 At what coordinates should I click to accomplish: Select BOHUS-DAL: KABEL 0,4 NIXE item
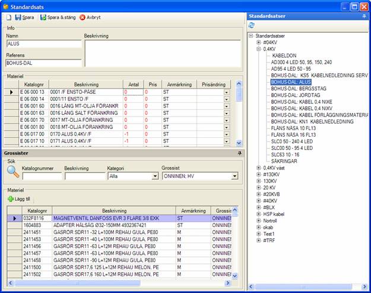[302, 102]
